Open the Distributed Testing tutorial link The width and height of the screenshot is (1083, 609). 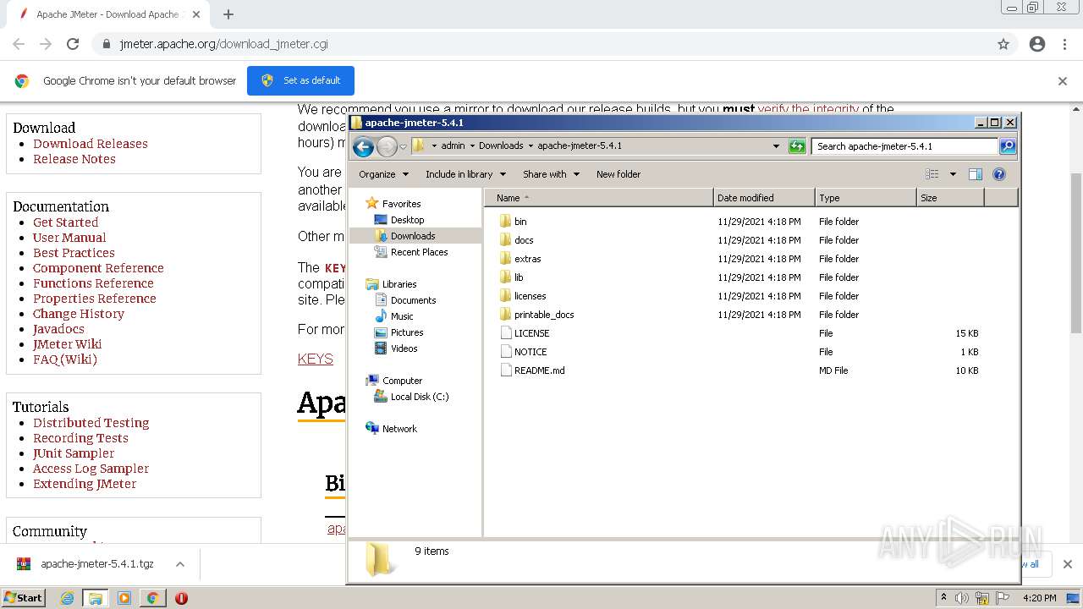click(x=91, y=423)
